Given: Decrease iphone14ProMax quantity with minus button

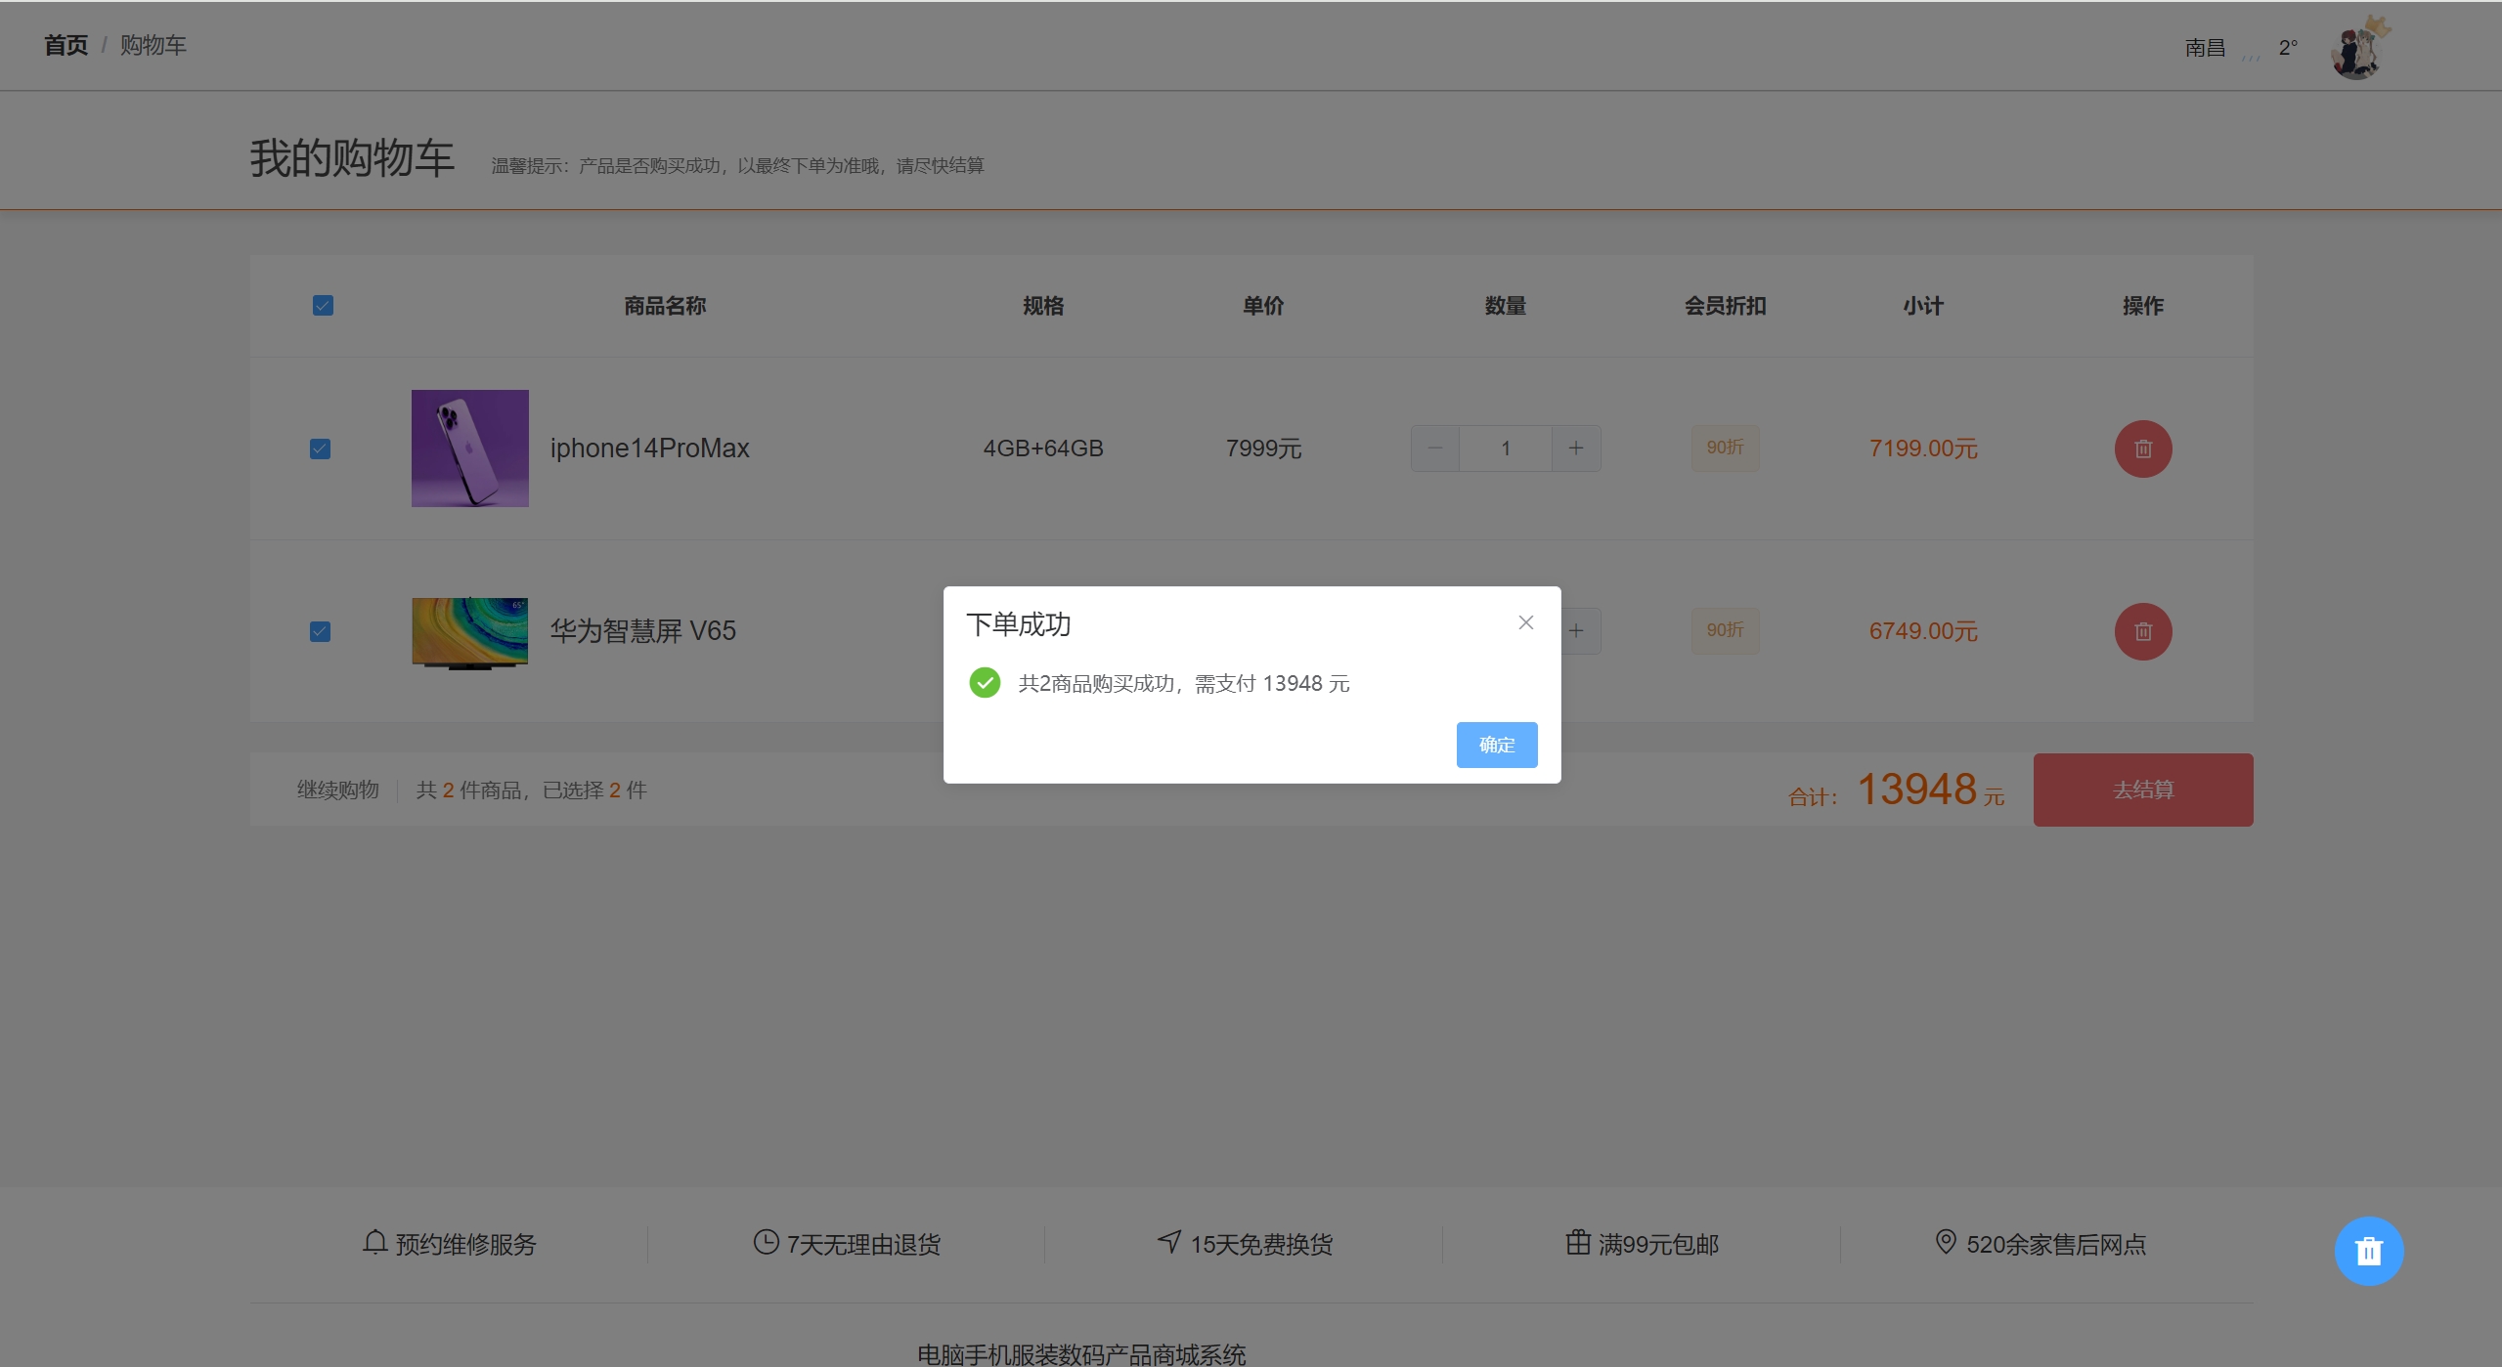Looking at the screenshot, I should (1434, 449).
